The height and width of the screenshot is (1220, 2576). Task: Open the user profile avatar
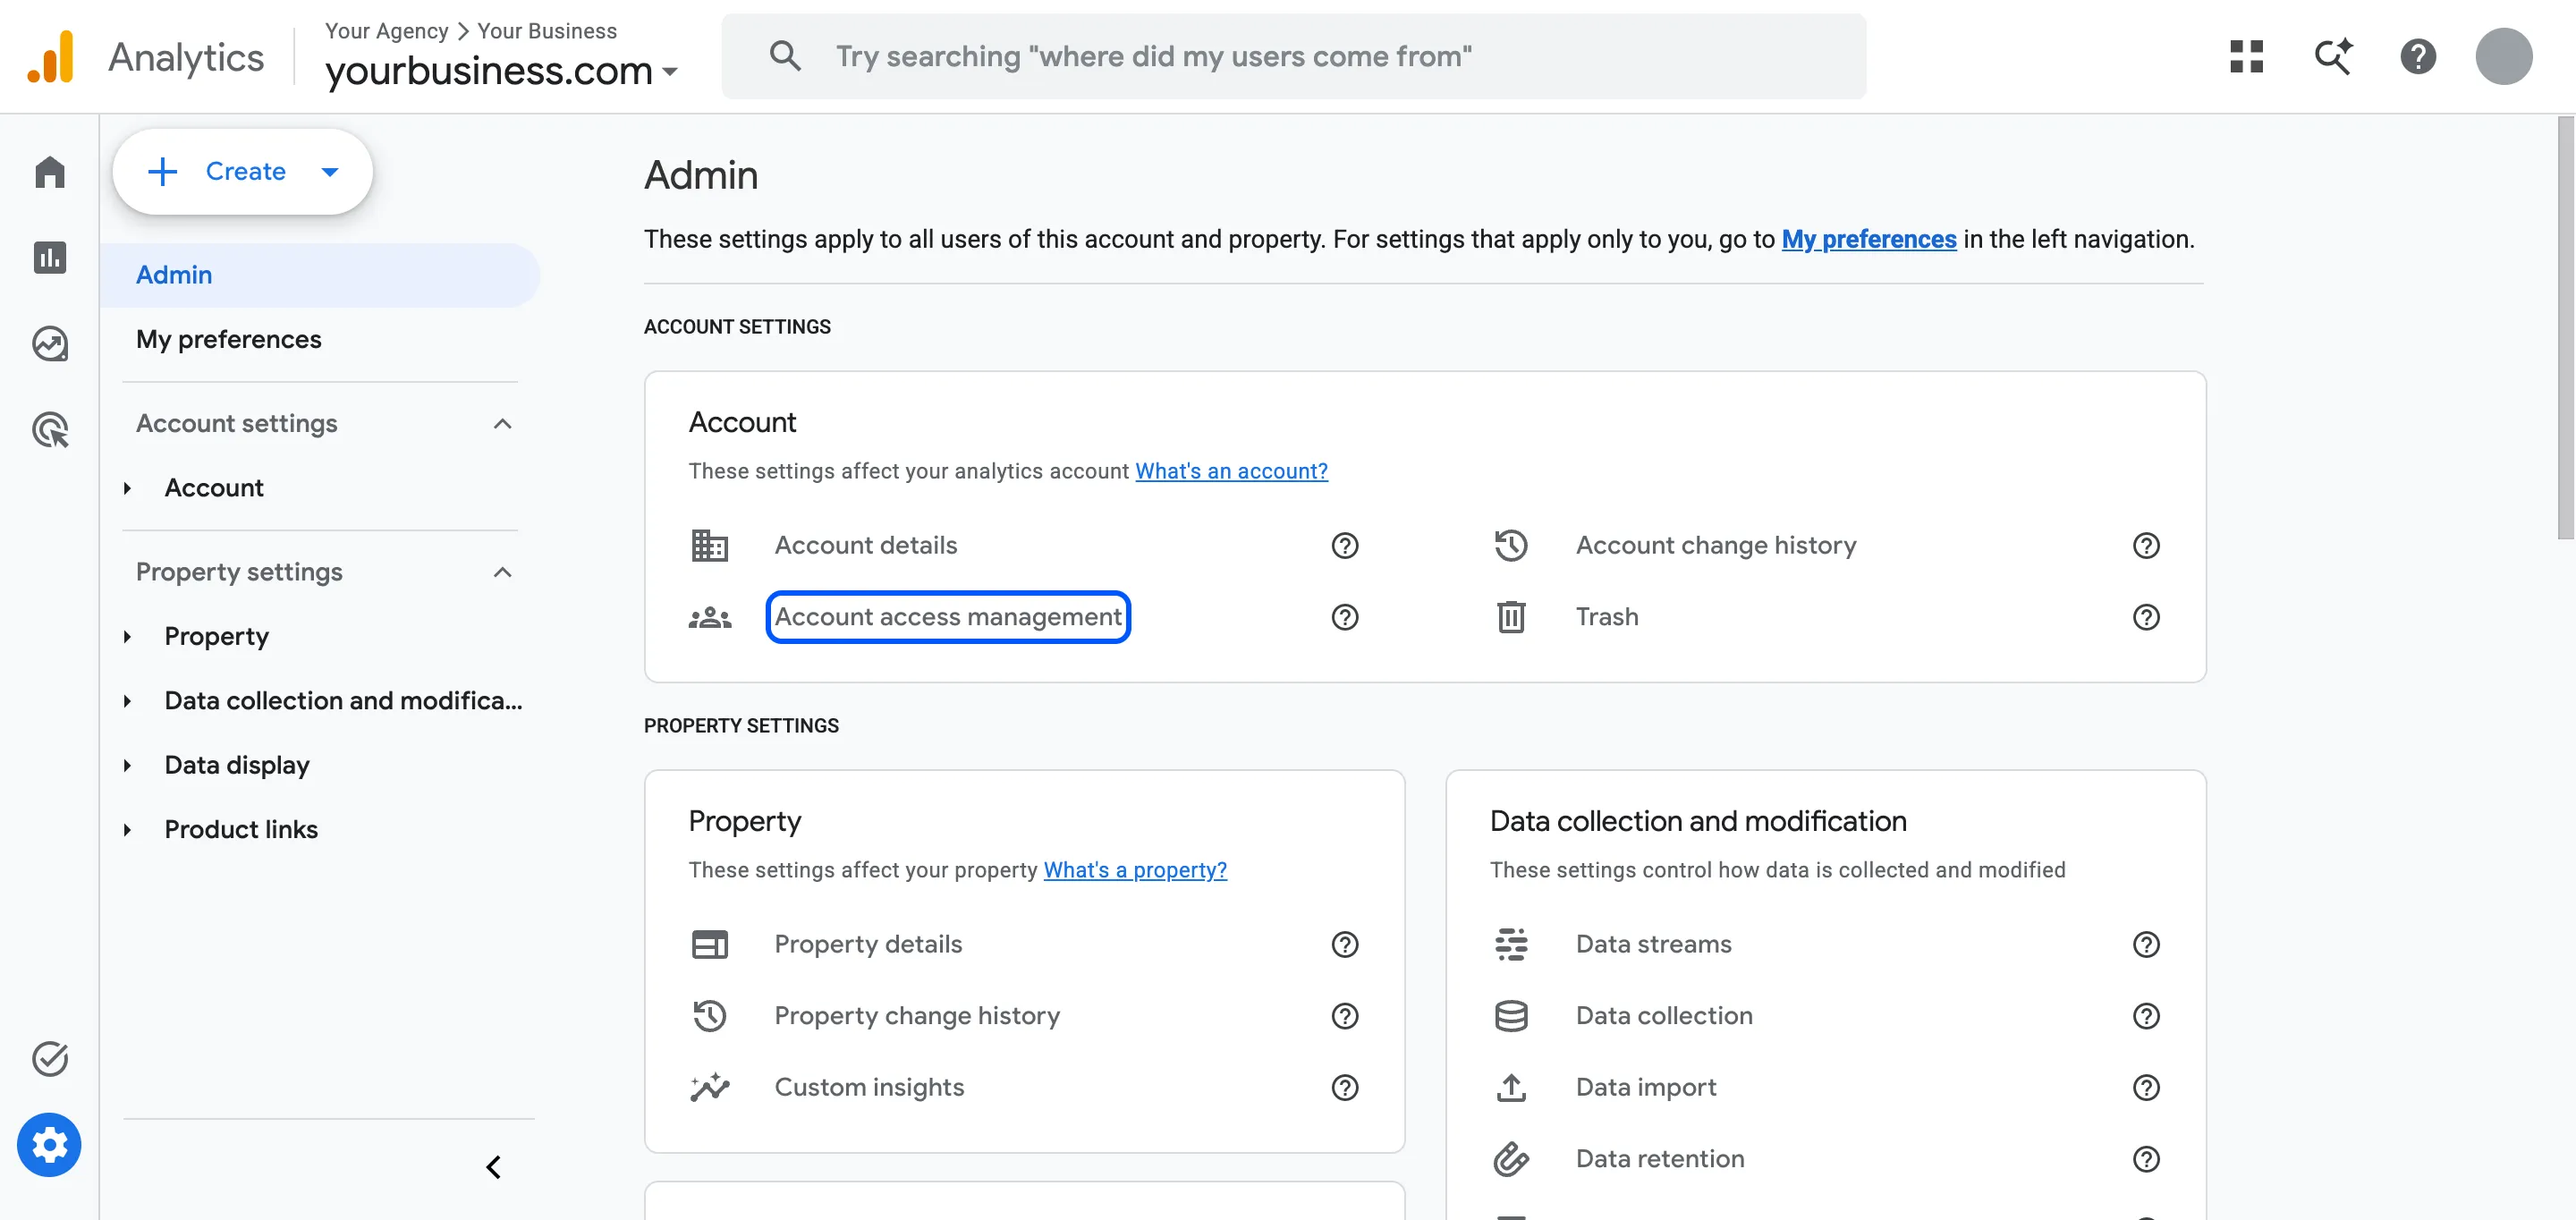pos(2504,56)
